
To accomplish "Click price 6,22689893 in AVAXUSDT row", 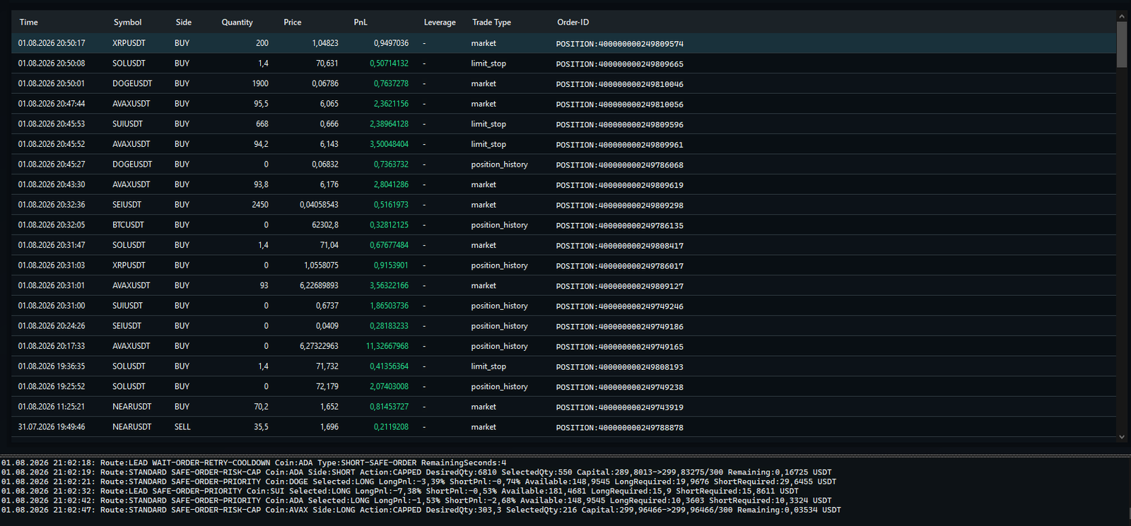I will pos(319,286).
